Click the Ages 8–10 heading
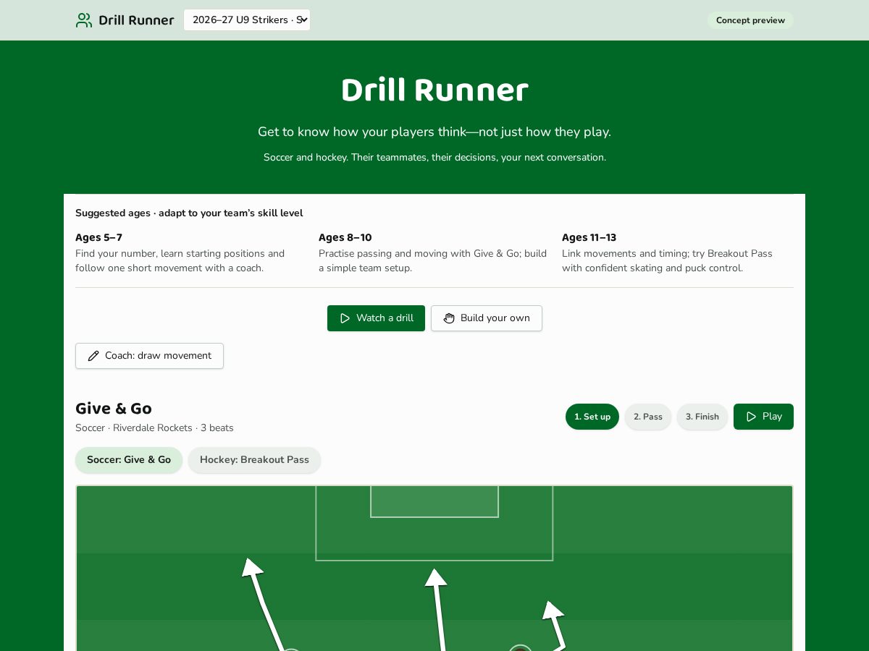The height and width of the screenshot is (651, 869). coord(345,237)
